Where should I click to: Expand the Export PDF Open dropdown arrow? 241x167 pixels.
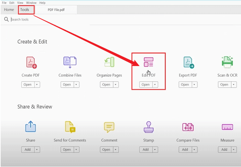[194, 85]
